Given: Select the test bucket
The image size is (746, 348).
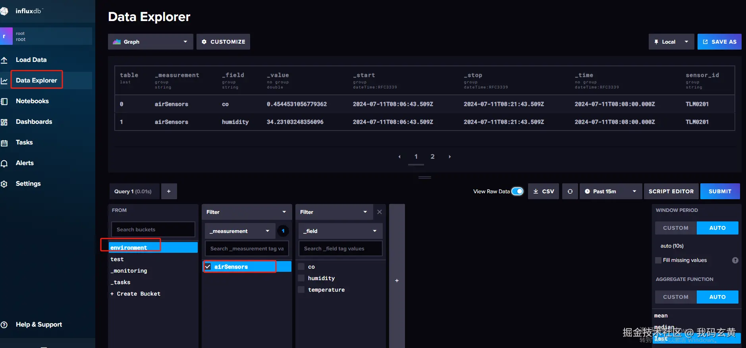Looking at the screenshot, I should click(x=153, y=259).
